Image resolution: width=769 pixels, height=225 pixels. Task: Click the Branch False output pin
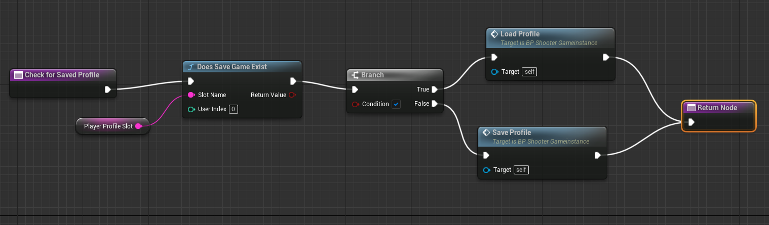point(435,104)
